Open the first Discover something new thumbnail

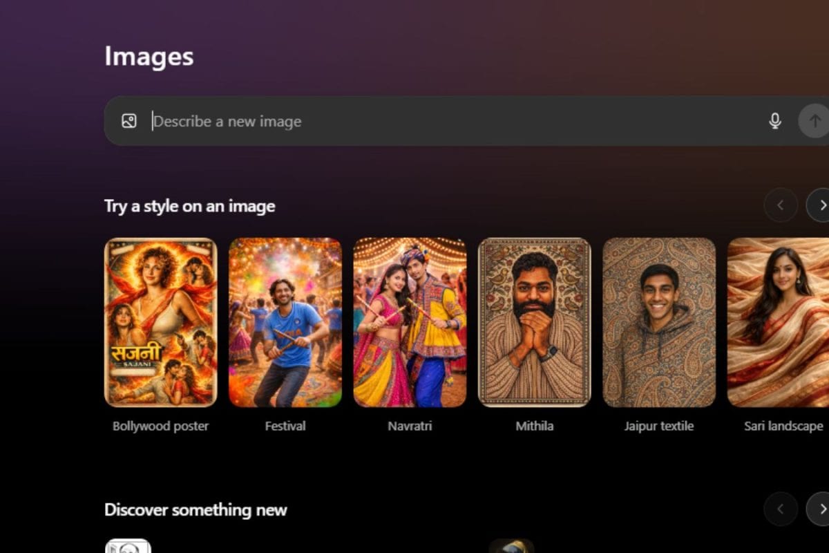pos(128,547)
